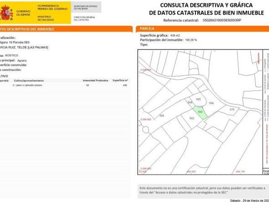Click the "454.000" coordinate label on map

[x=191, y=172]
